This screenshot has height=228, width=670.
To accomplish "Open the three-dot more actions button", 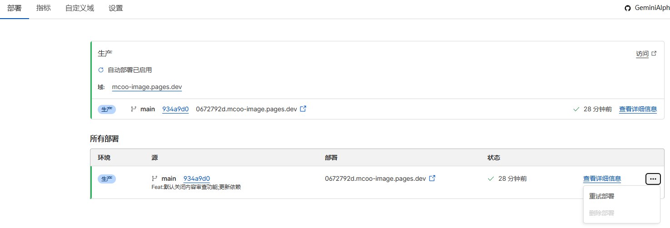I will coord(653,179).
